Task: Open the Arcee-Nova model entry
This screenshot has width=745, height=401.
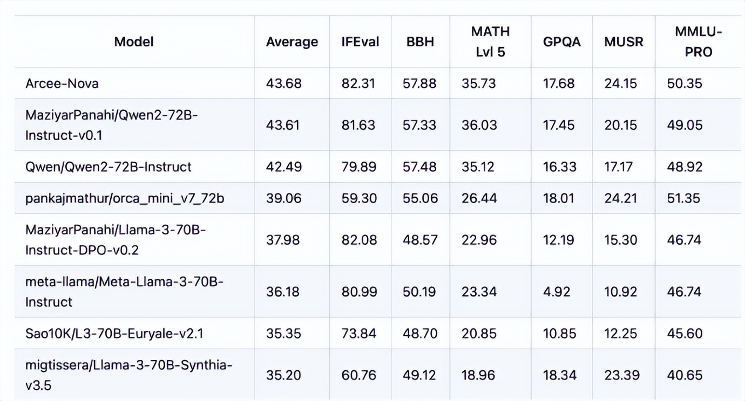Action: coord(62,84)
